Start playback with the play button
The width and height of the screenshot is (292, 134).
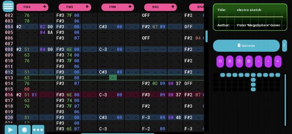click(11, 130)
